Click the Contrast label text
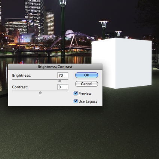Image resolution: width=159 pixels, height=159 pixels. pos(20,87)
